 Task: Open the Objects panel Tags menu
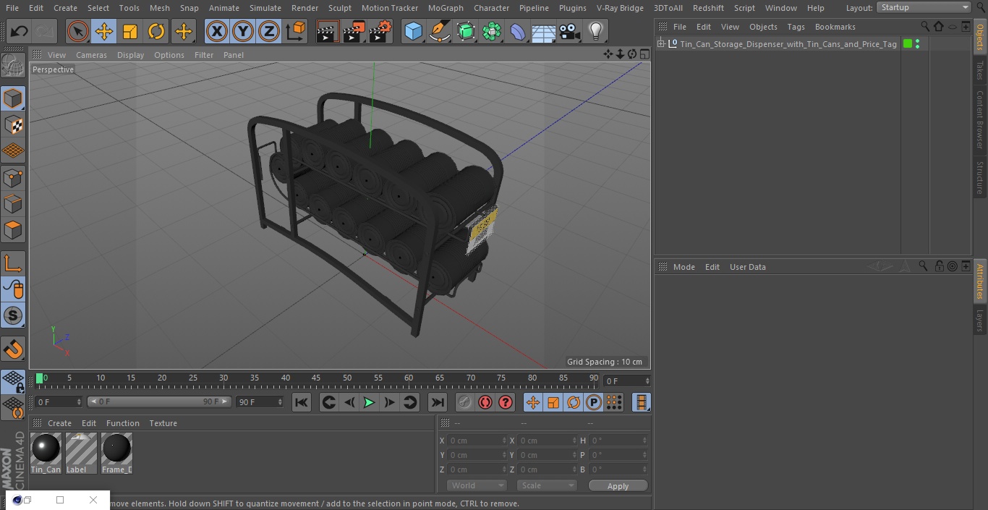click(x=796, y=27)
